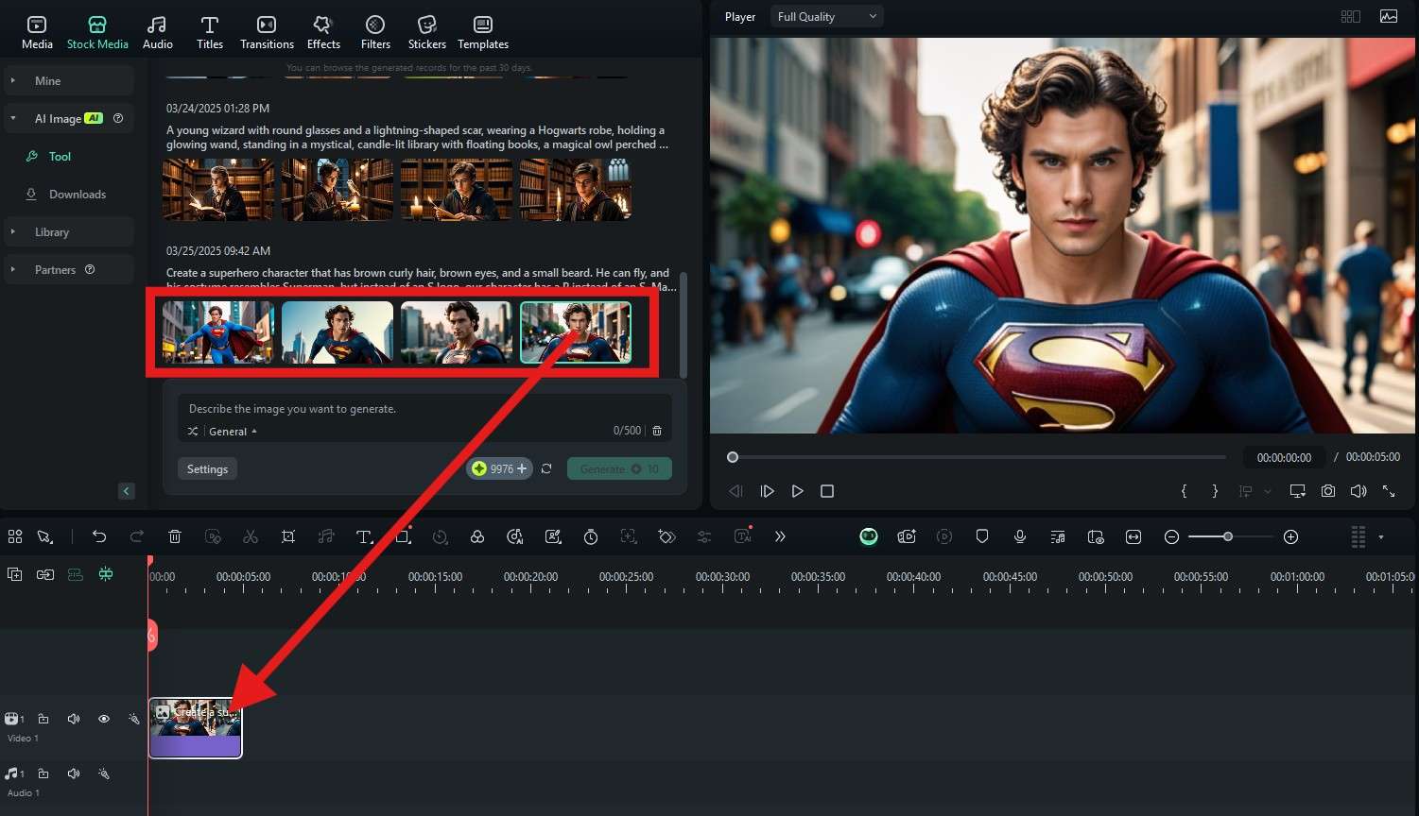Mute the Video 1 track
This screenshot has height=816, width=1419.
coord(74,719)
